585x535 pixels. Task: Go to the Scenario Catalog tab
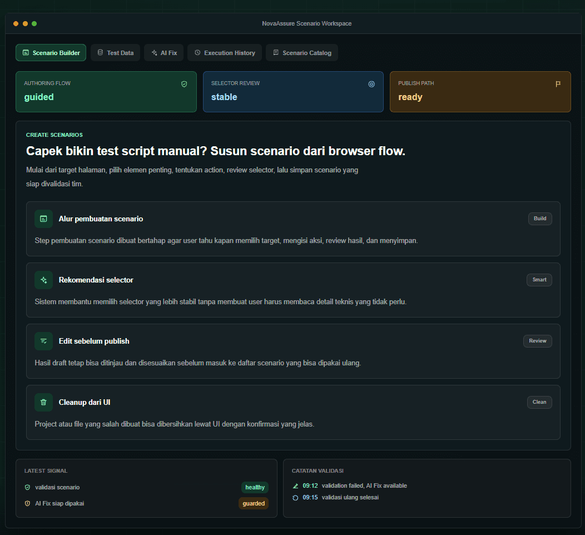coord(302,53)
